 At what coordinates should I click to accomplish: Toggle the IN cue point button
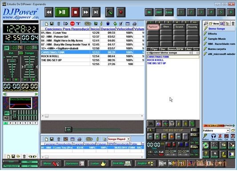[x=149, y=12]
